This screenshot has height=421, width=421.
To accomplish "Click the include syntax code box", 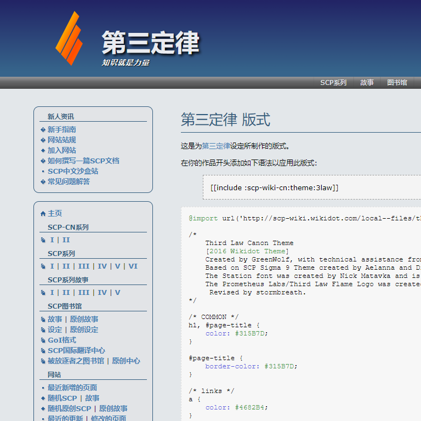I will click(x=312, y=188).
